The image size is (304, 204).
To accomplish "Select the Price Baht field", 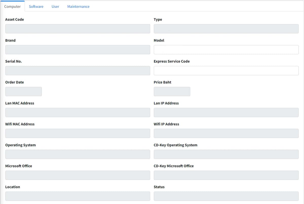I will pos(172,92).
